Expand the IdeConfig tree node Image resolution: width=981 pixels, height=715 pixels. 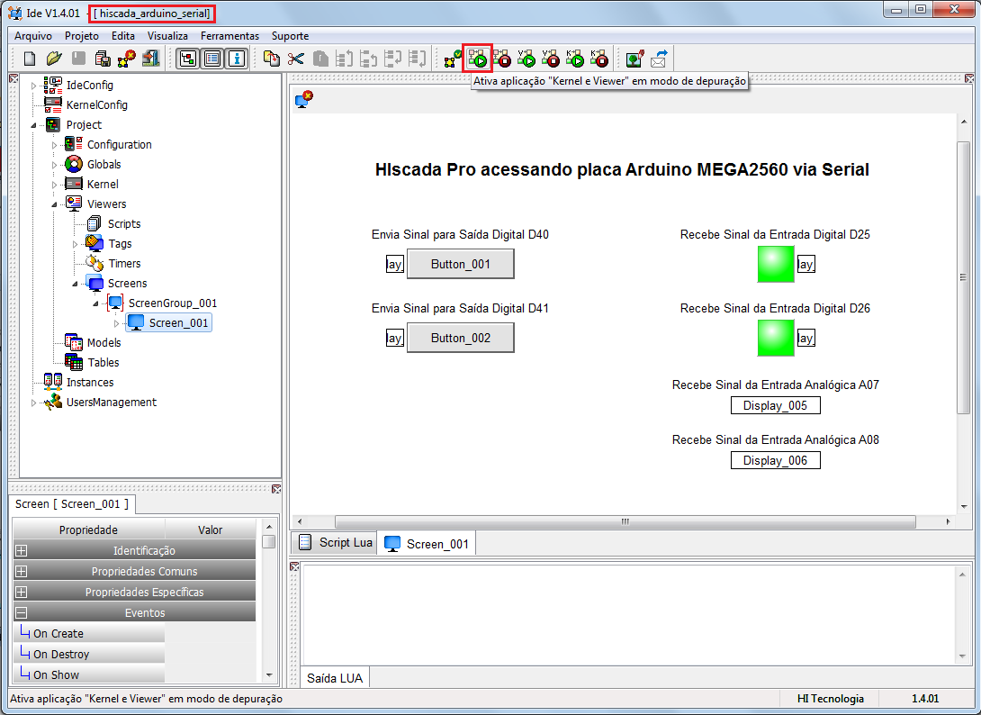point(34,86)
